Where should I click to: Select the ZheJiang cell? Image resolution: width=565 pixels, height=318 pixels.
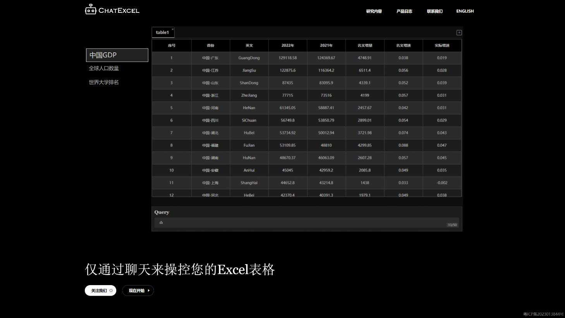[x=249, y=95]
